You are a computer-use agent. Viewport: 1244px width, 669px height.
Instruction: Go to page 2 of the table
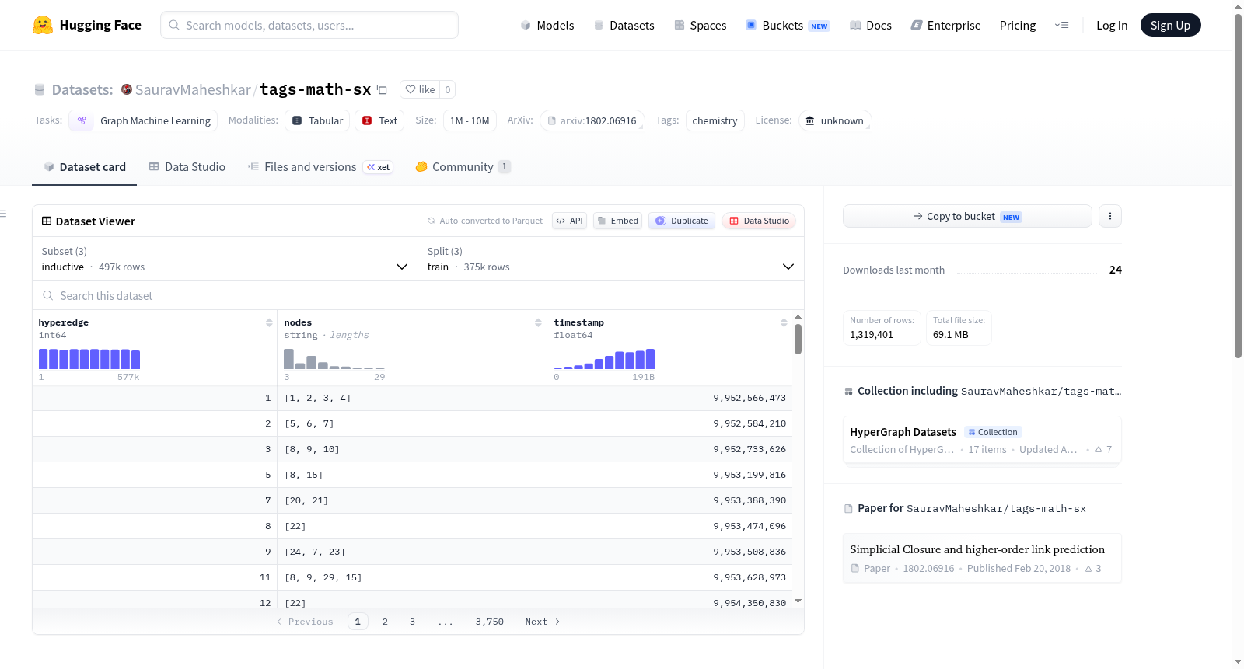385,622
